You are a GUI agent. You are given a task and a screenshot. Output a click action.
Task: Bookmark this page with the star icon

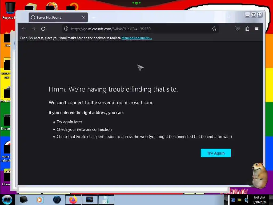pos(214,29)
